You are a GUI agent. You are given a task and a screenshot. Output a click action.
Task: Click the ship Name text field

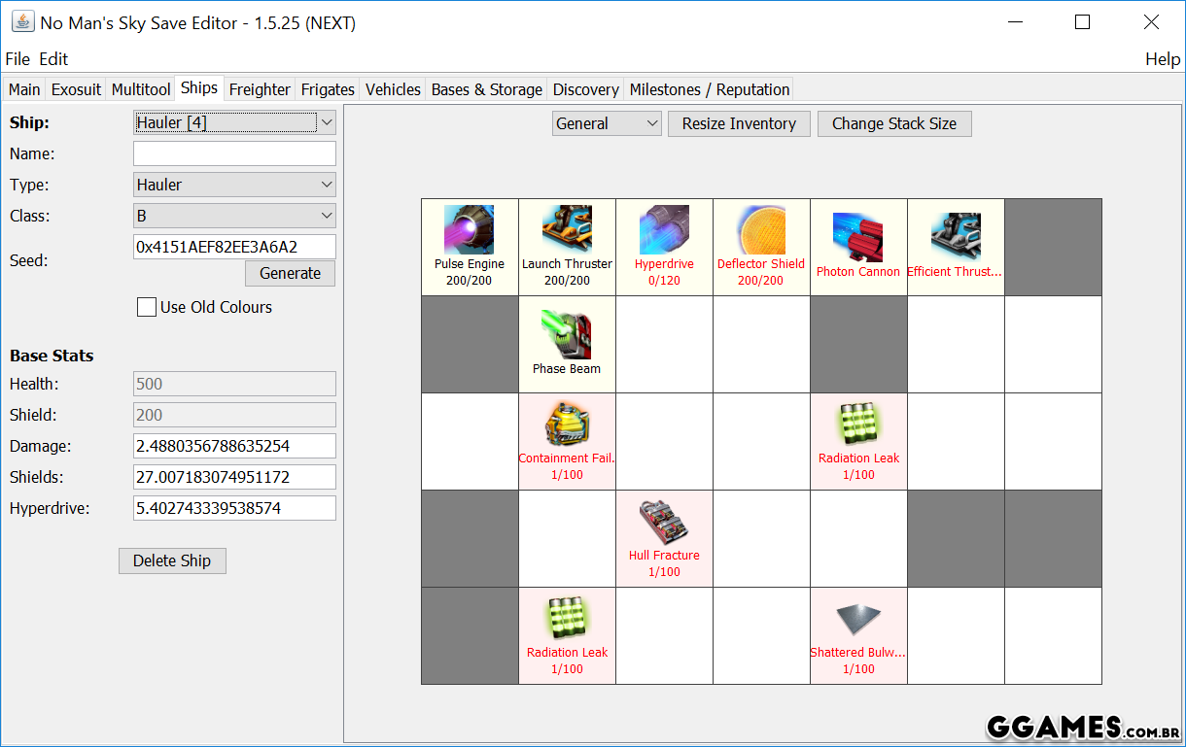point(234,153)
